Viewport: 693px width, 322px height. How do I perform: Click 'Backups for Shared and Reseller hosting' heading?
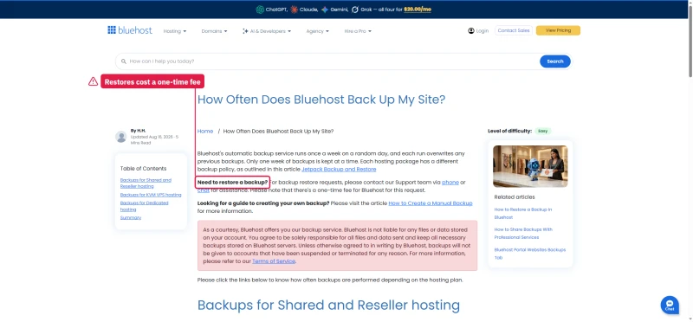click(328, 305)
